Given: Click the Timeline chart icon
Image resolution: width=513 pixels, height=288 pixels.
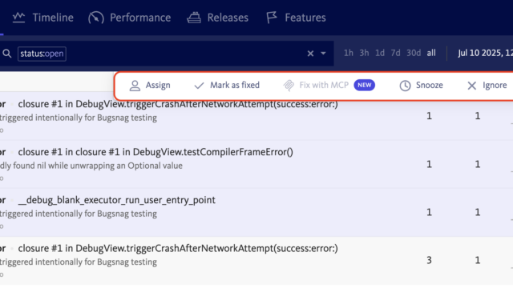Looking at the screenshot, I should point(18,18).
